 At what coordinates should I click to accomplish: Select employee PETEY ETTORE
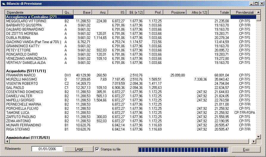(x=18, y=50)
